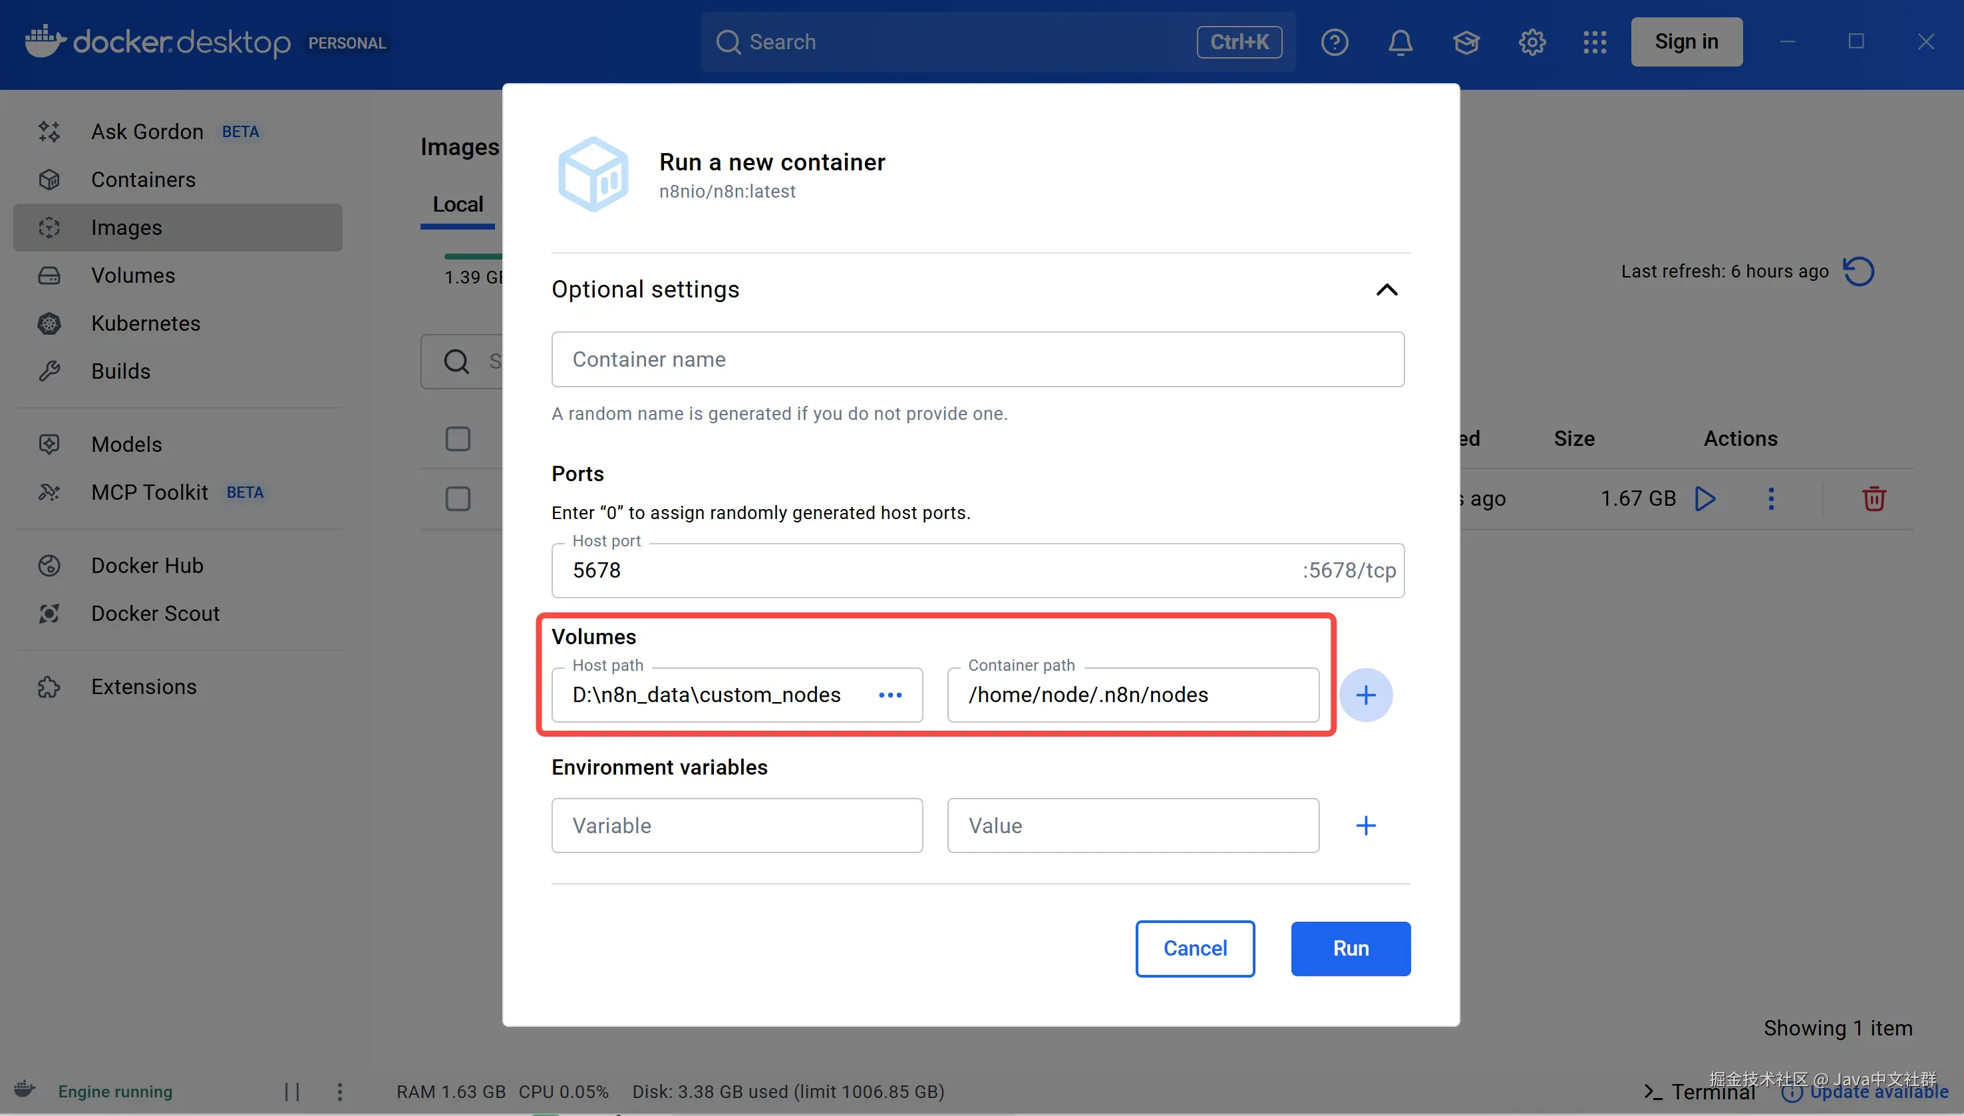Tick the image row checkbox
Viewport: 1964px width, 1116px height.
458,499
